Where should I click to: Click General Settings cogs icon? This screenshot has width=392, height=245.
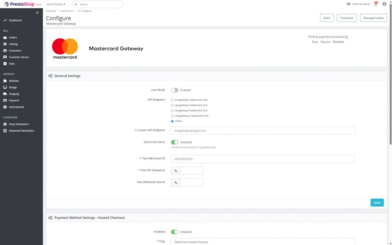(51, 76)
